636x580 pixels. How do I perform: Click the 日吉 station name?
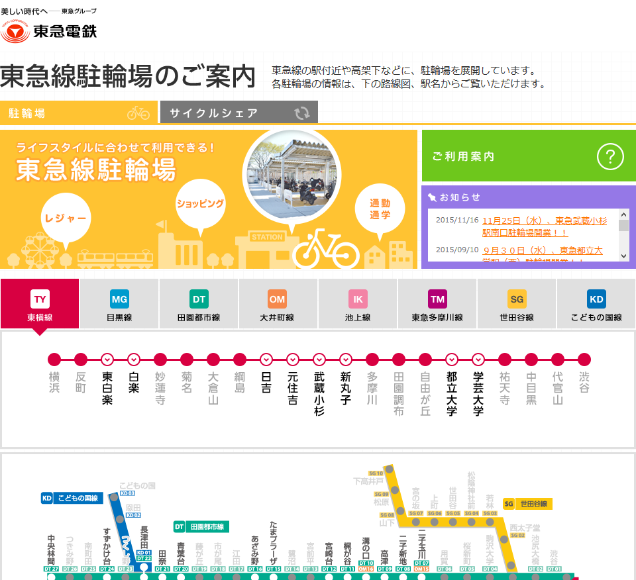tap(266, 383)
